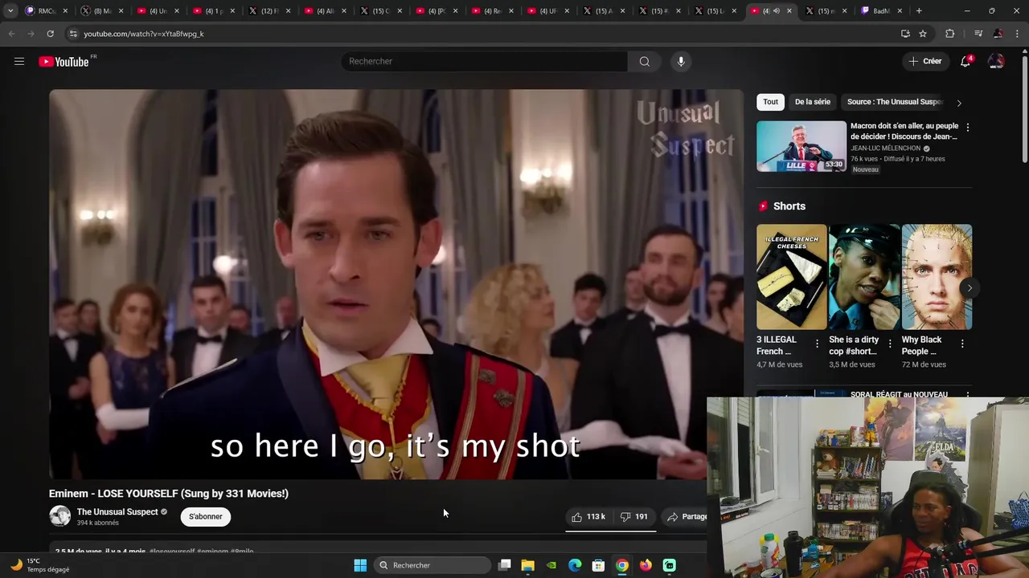Dislike the video showing 191
The image size is (1029, 578).
tap(633, 517)
